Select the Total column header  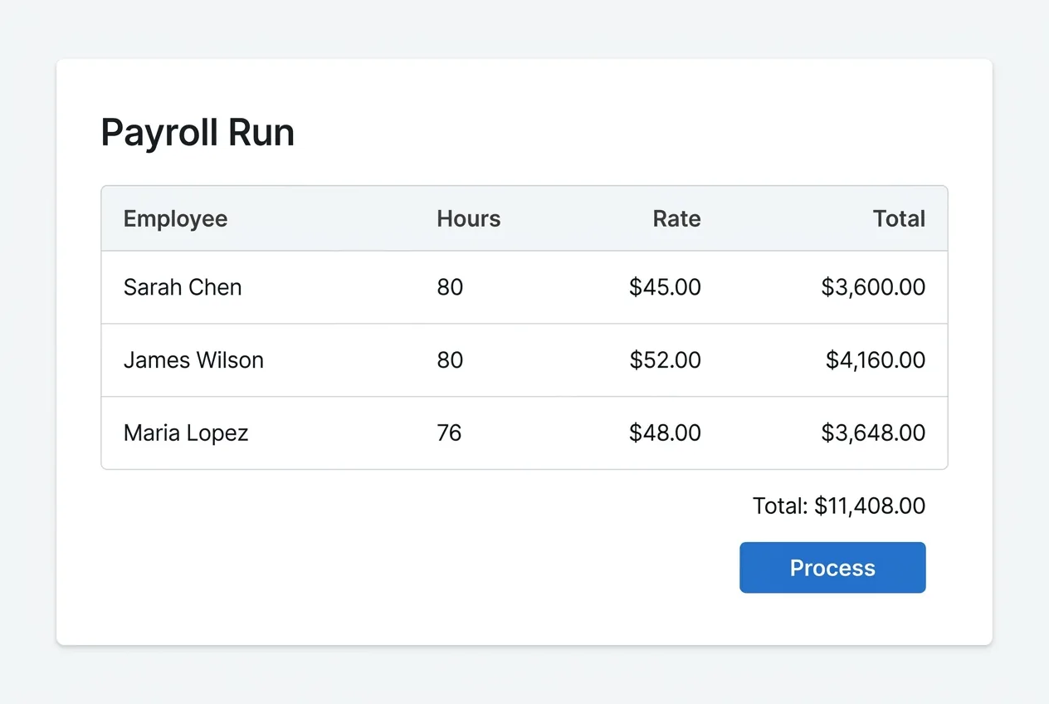click(899, 218)
